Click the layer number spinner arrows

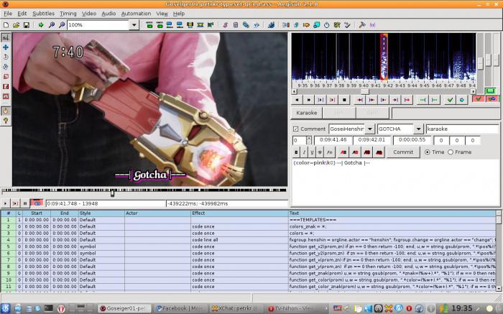pyautogui.click(x=308, y=140)
